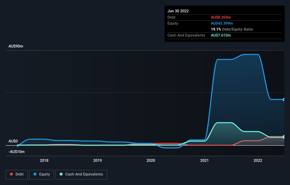
Task: Click the Equity row label in tooltip
Action: tap(173, 23)
